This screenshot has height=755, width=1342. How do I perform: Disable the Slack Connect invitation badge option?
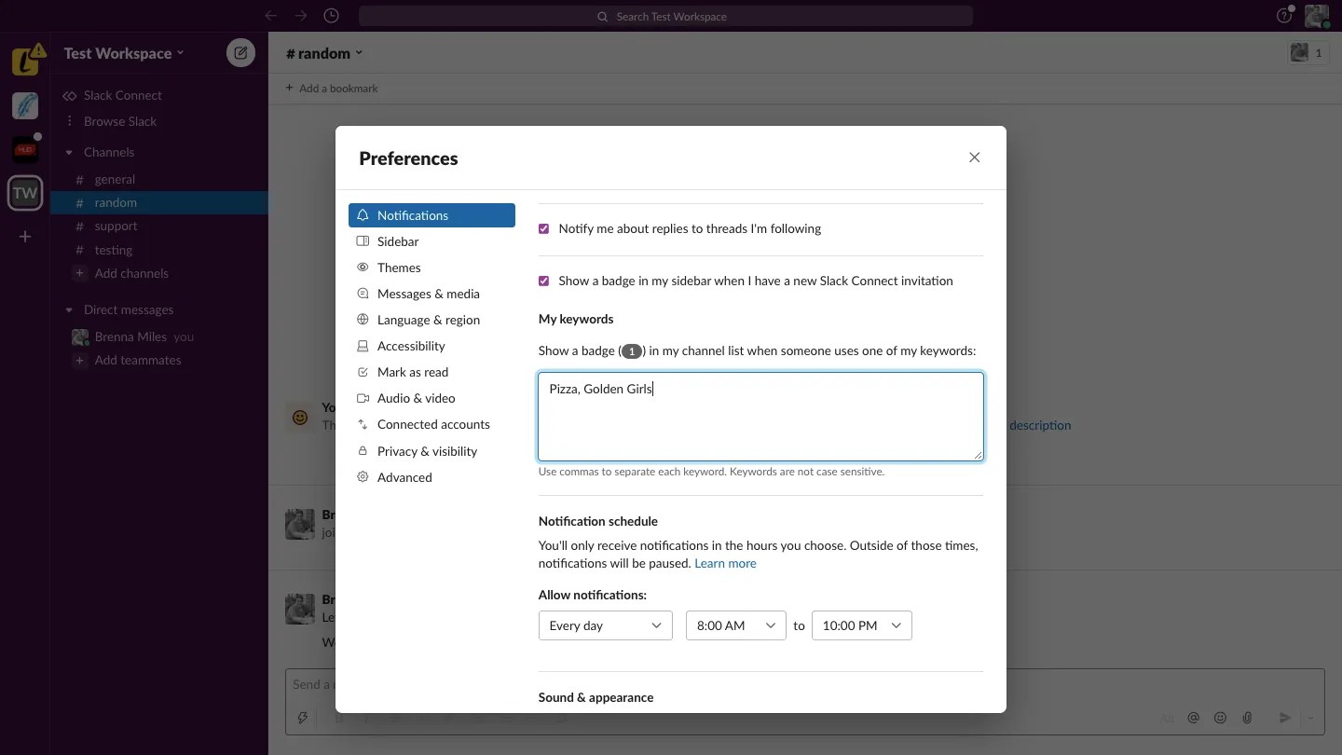[x=544, y=281]
